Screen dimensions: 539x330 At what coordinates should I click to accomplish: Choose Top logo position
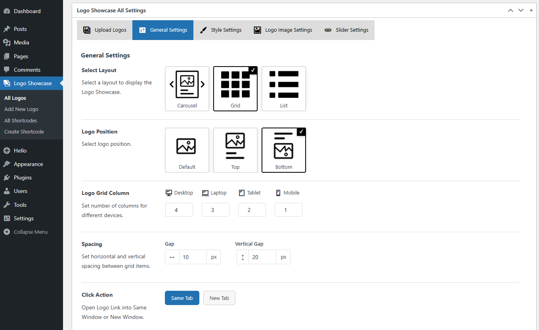235,150
